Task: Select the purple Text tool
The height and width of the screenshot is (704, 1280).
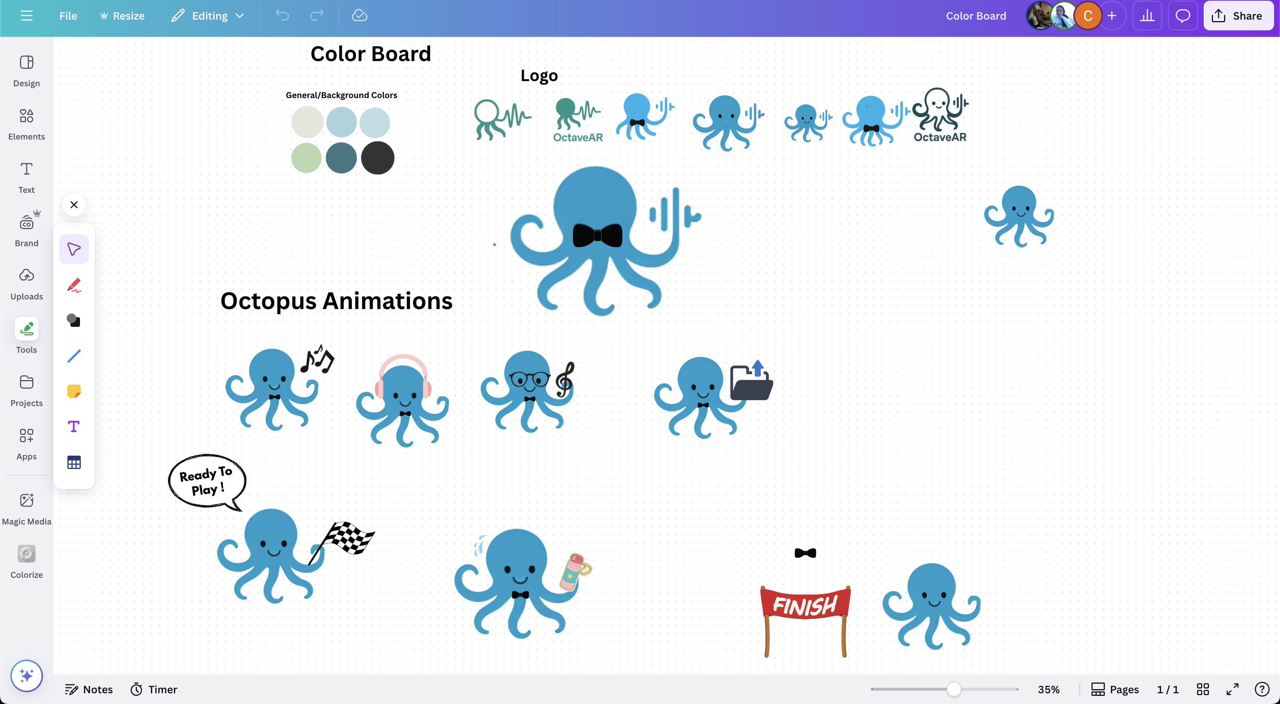Action: click(x=74, y=426)
